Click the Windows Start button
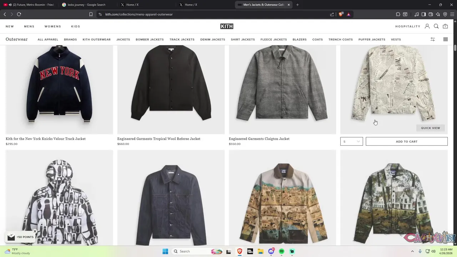This screenshot has height=257, width=457. tap(165, 251)
